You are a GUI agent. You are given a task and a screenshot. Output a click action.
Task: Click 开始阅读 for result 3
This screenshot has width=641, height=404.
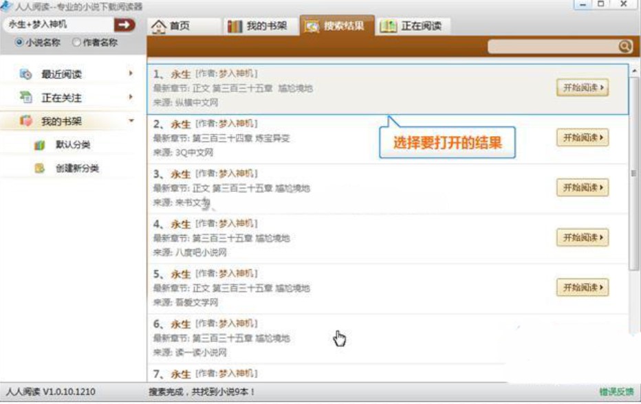pyautogui.click(x=583, y=188)
